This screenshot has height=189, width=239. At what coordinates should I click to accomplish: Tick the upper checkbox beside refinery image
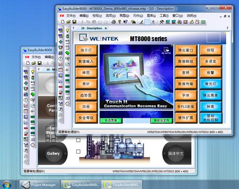[78, 140]
